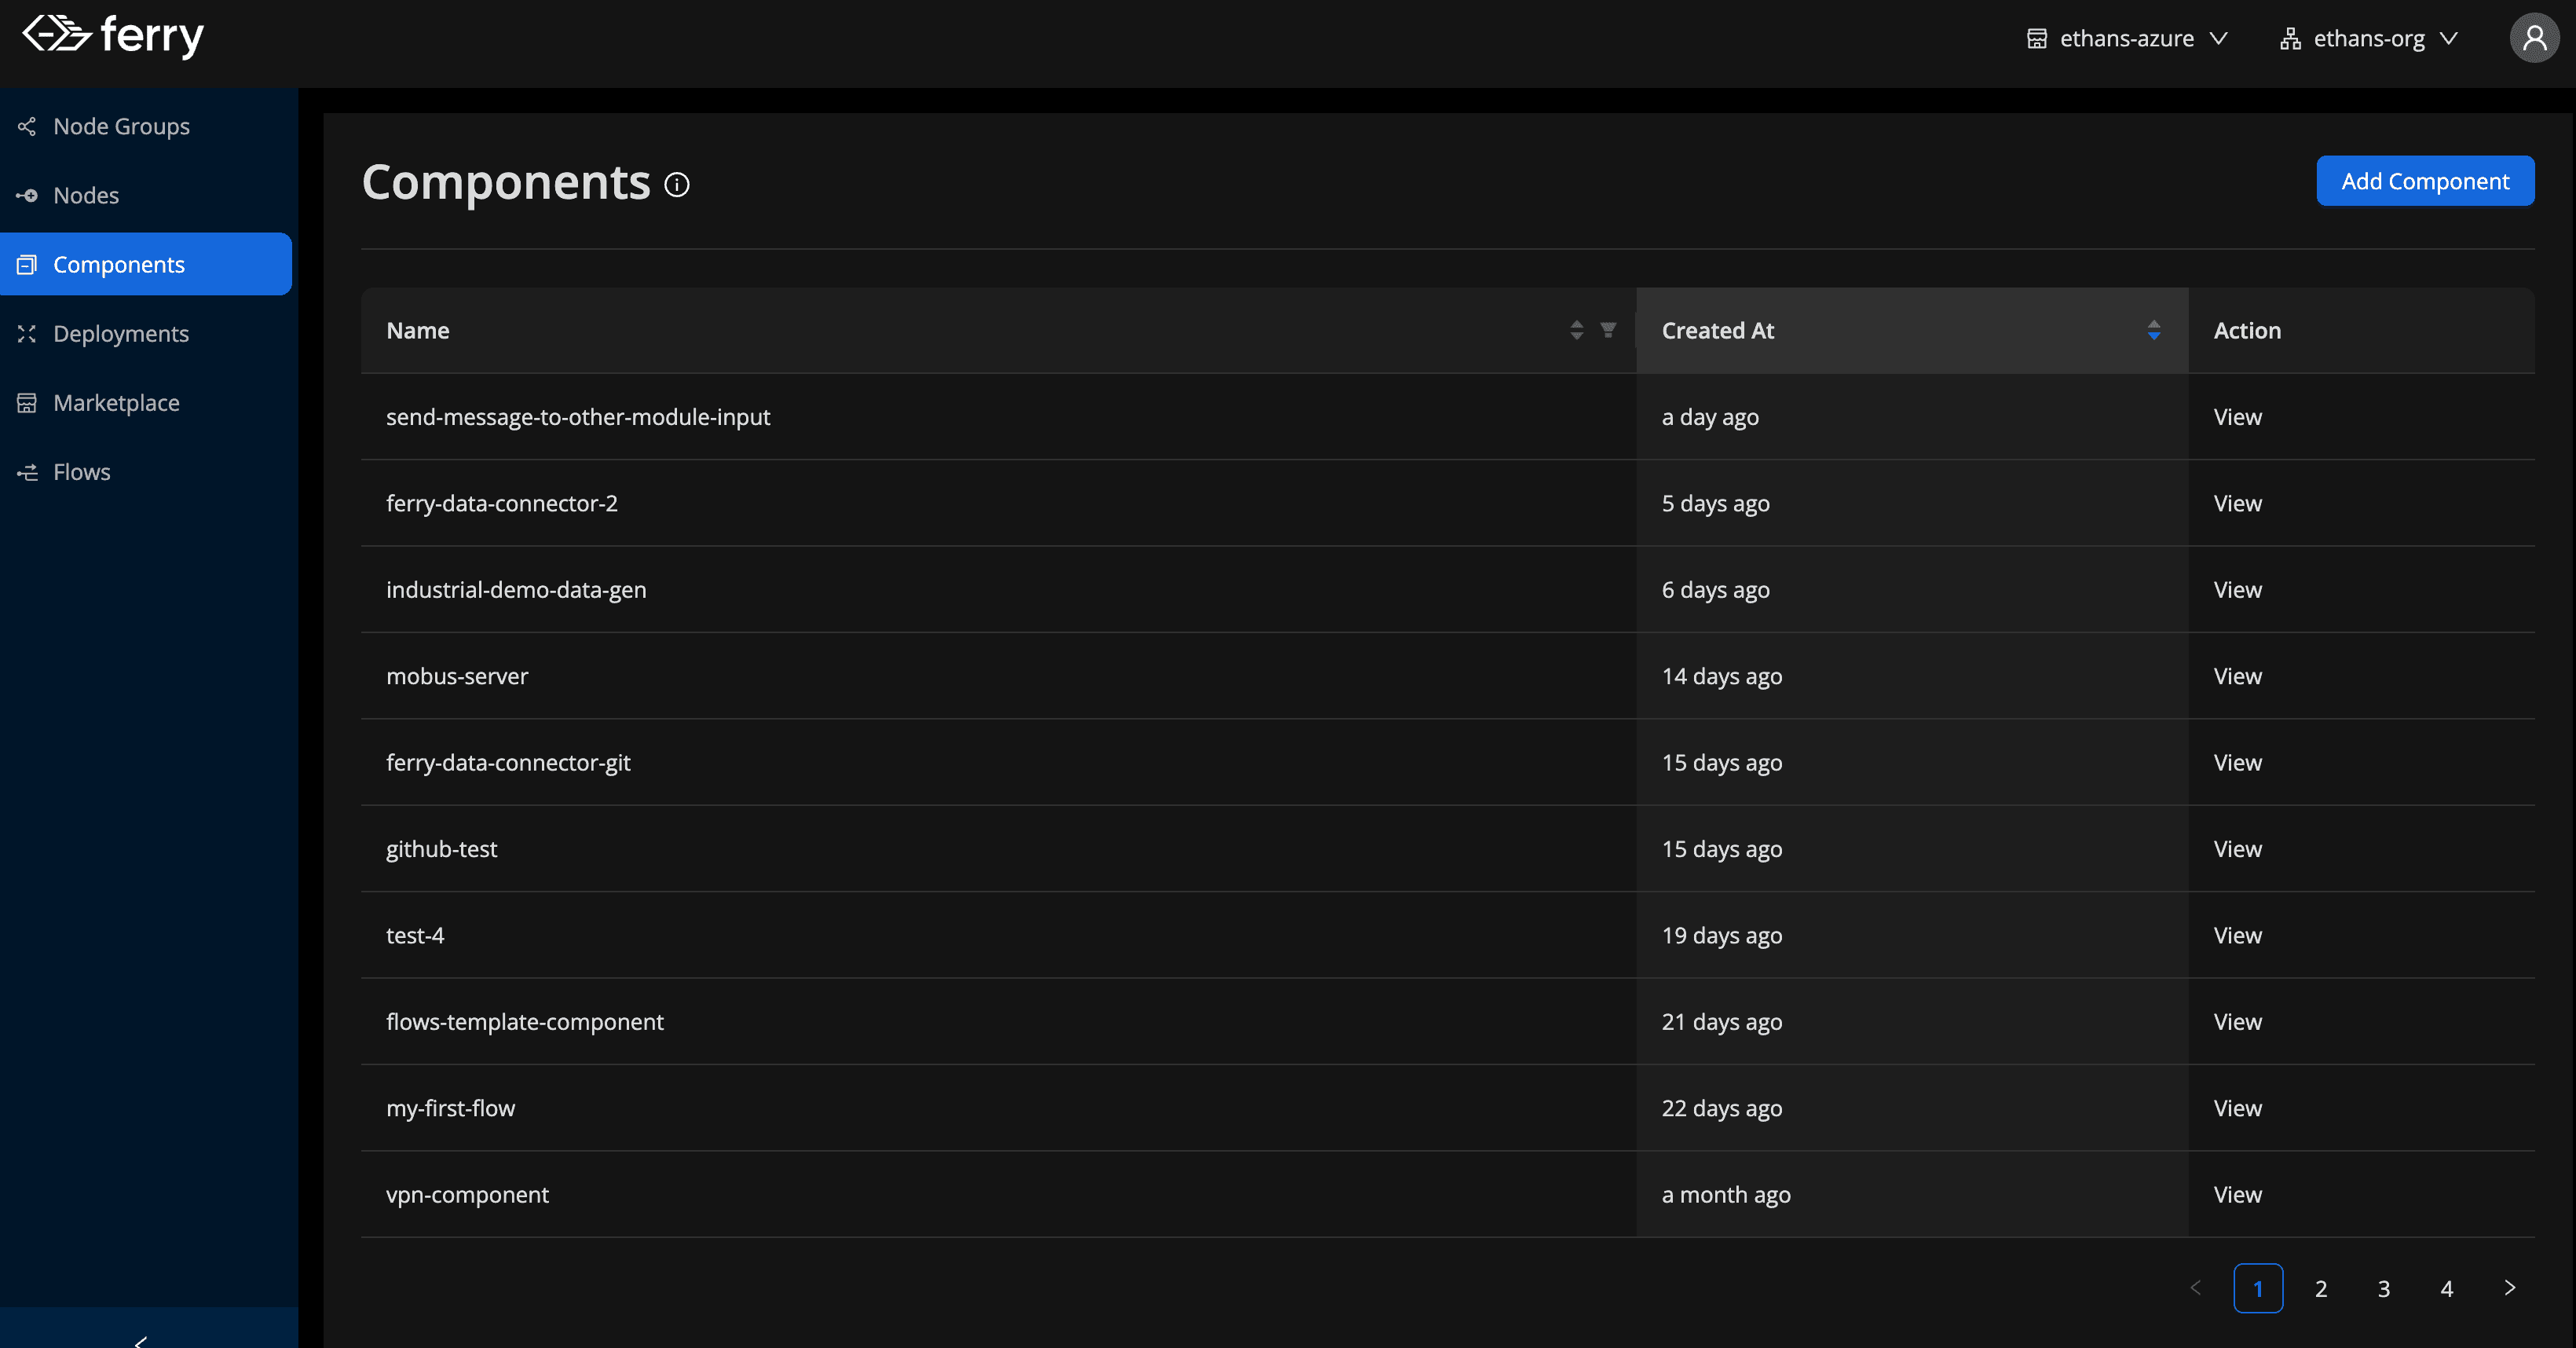
Task: Select page 1 in pagination
Action: (2258, 1288)
